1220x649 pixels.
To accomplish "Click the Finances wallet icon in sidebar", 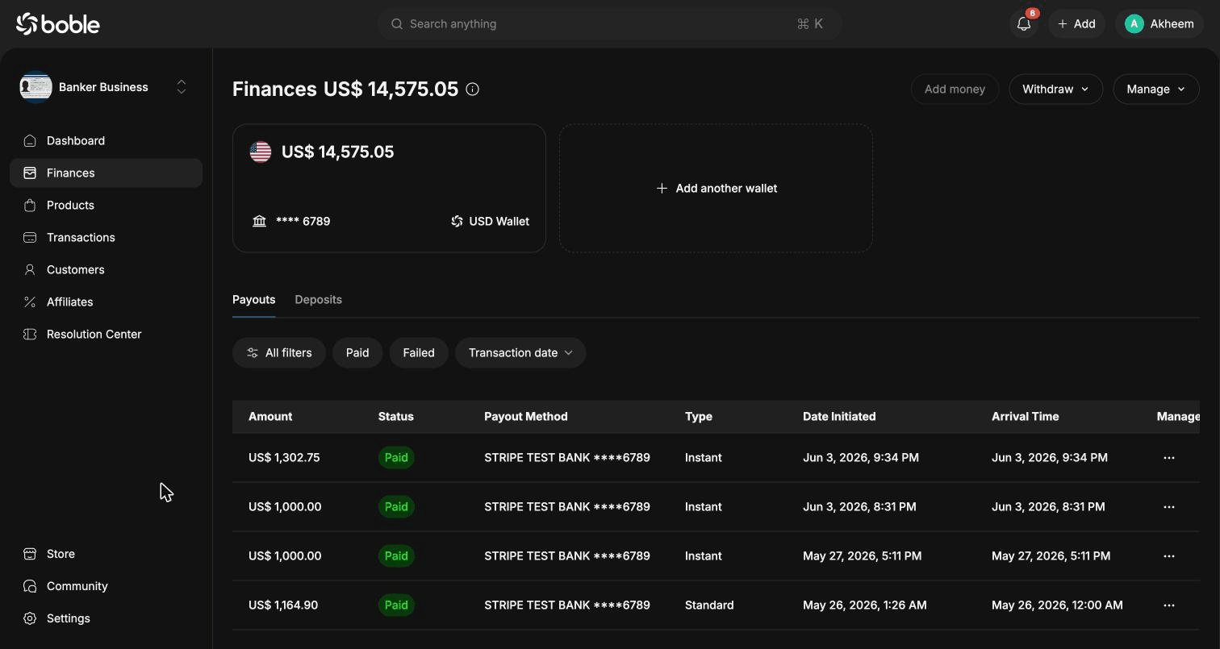I will tap(30, 173).
